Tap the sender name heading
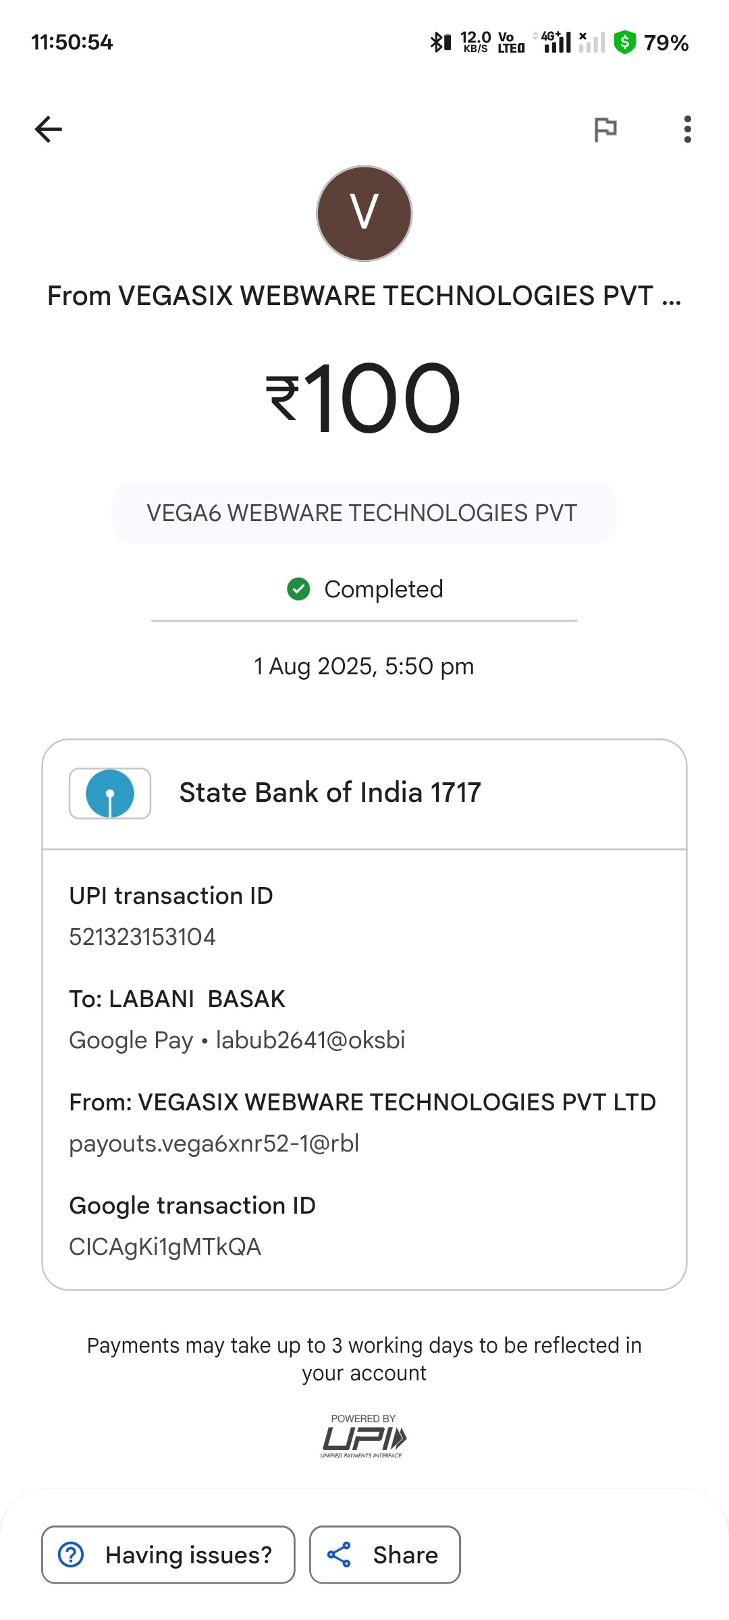Screen dimensions: 729x1620 click(364, 296)
